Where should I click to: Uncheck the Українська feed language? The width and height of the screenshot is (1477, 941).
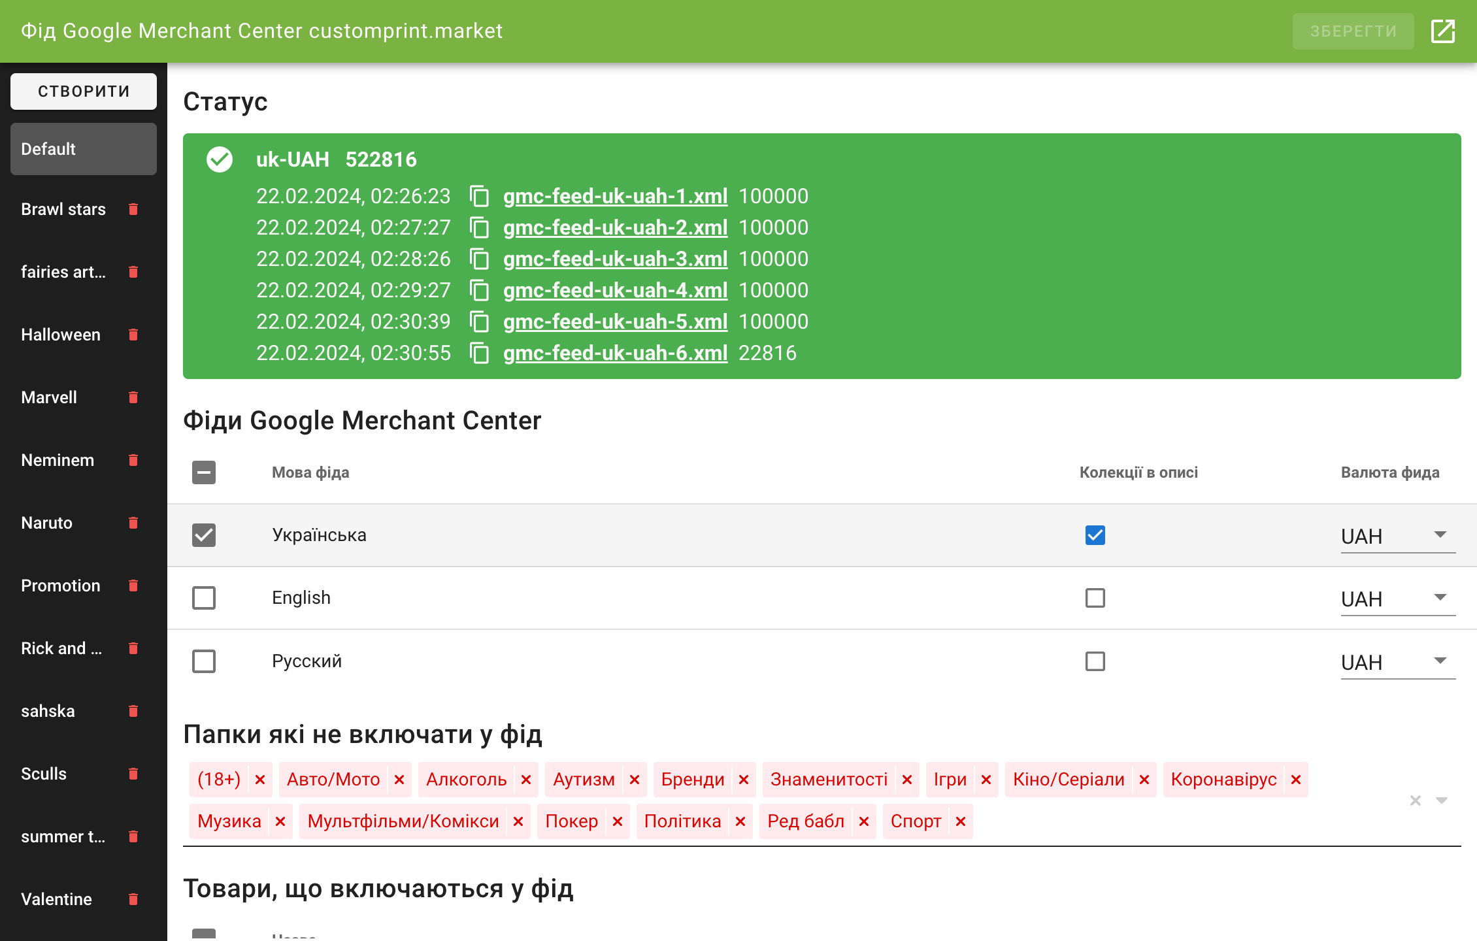coord(204,535)
